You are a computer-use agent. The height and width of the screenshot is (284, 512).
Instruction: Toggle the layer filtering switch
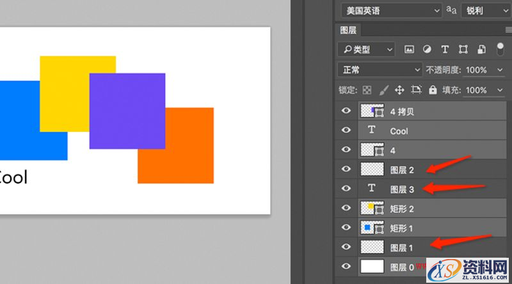point(500,49)
